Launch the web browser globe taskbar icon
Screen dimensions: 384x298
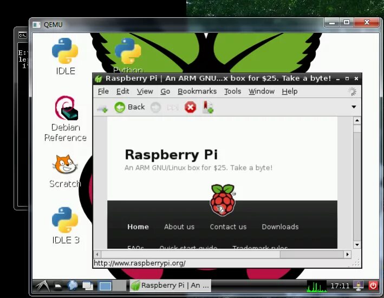click(73, 286)
